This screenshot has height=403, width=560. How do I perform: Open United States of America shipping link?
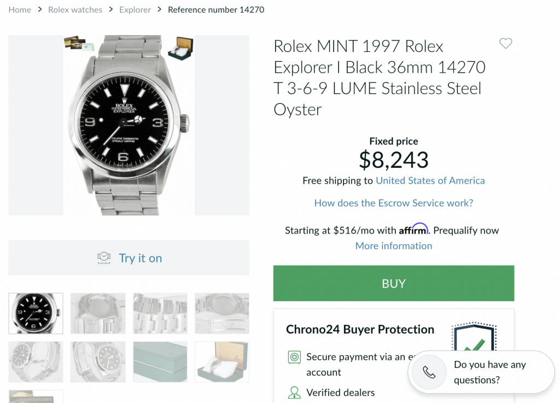pyautogui.click(x=430, y=180)
